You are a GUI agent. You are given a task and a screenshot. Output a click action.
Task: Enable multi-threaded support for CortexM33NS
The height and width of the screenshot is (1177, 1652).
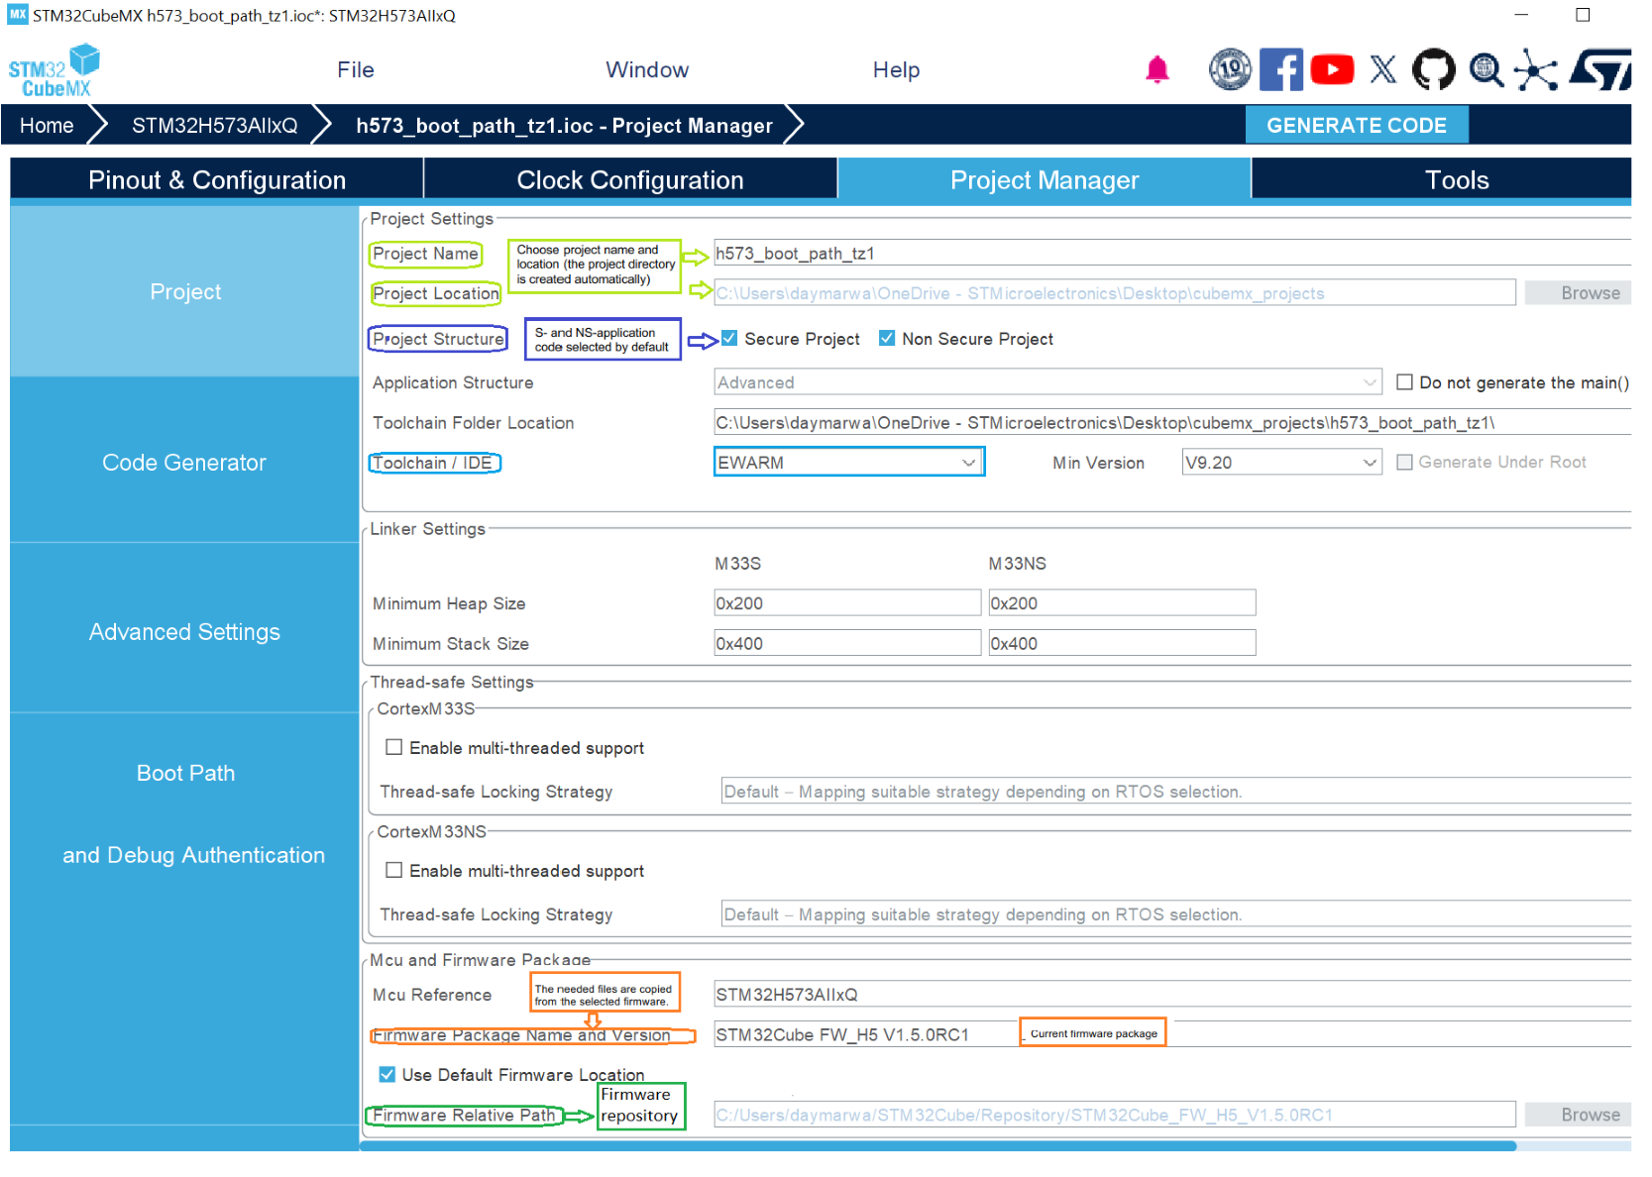click(x=393, y=871)
